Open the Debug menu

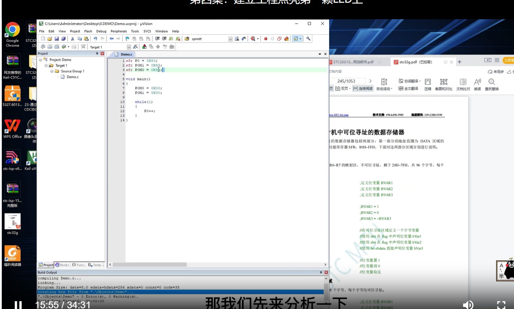(101, 31)
